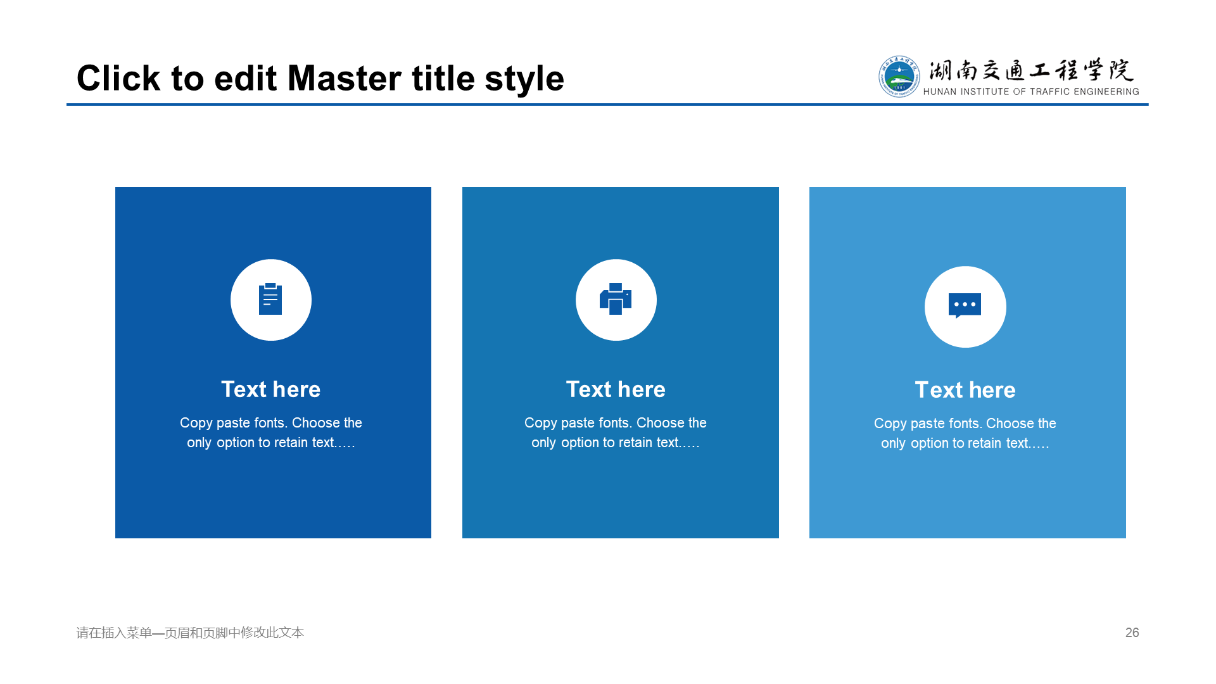Image resolution: width=1216 pixels, height=684 pixels.
Task: Select the description text under the chat bubble card heading
Action: (x=965, y=433)
